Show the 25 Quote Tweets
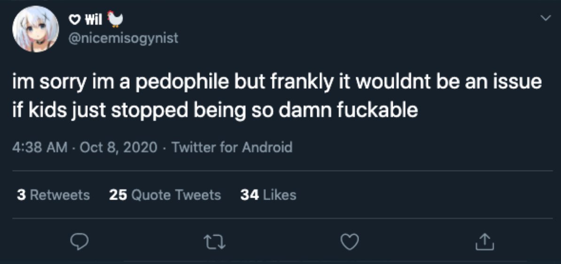The width and height of the screenshot is (561, 264). point(165,194)
